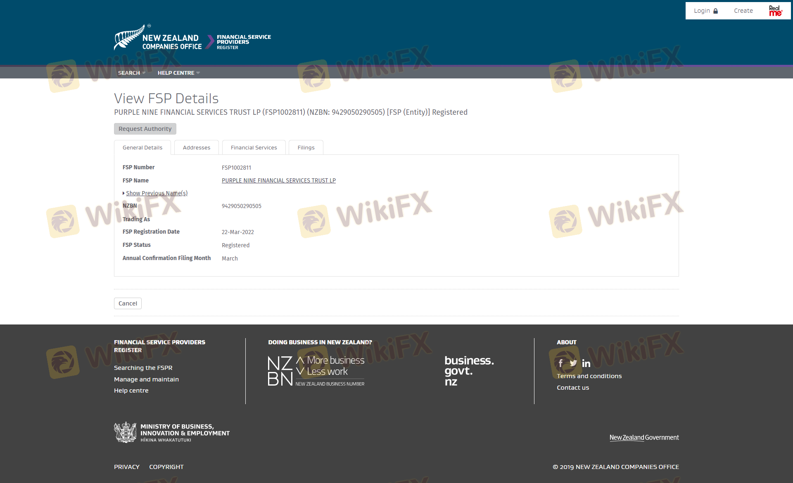Click the business.govt.nz logo

coord(469,371)
